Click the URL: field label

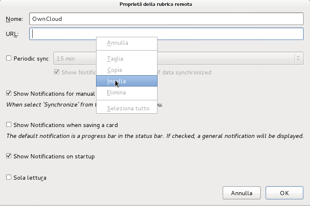point(13,34)
